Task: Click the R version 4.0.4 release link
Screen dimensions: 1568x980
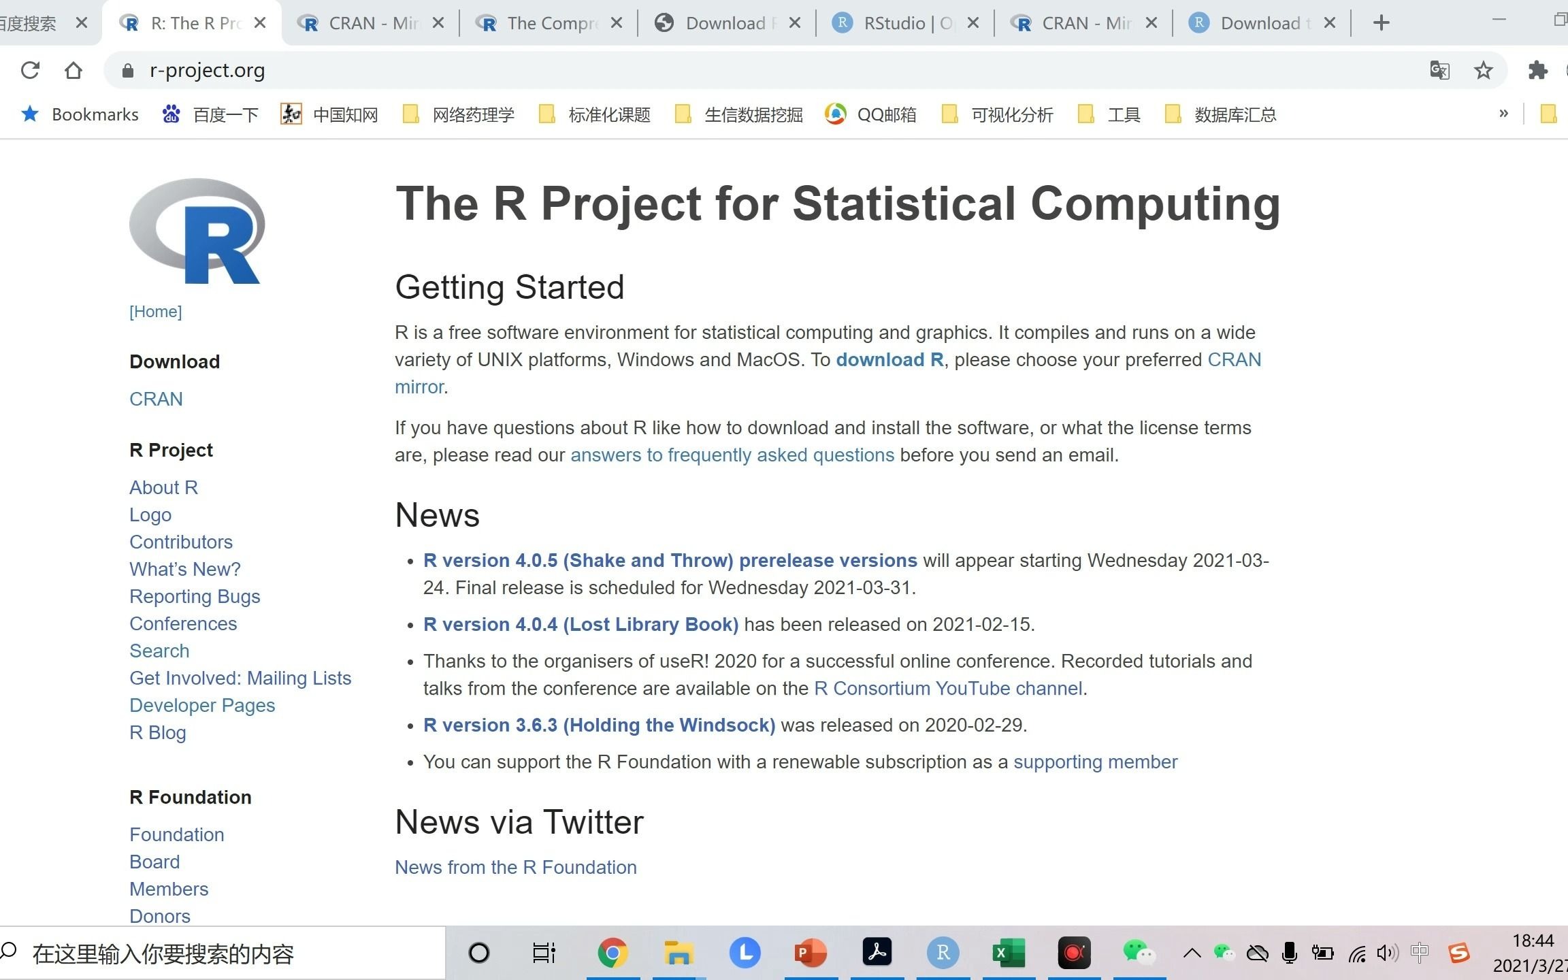Action: click(x=581, y=624)
